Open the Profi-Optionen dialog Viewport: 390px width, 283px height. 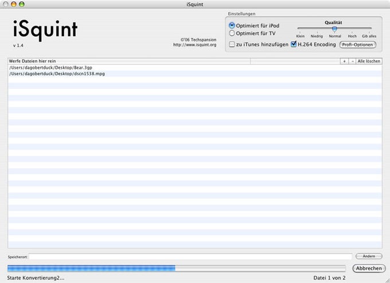358,45
